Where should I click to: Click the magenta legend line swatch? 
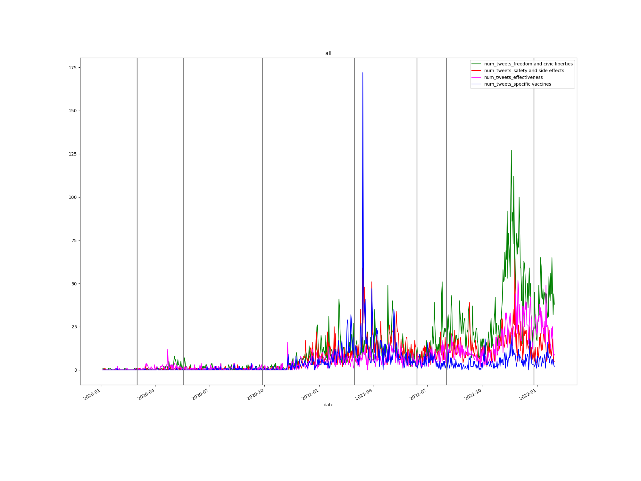[x=476, y=78]
